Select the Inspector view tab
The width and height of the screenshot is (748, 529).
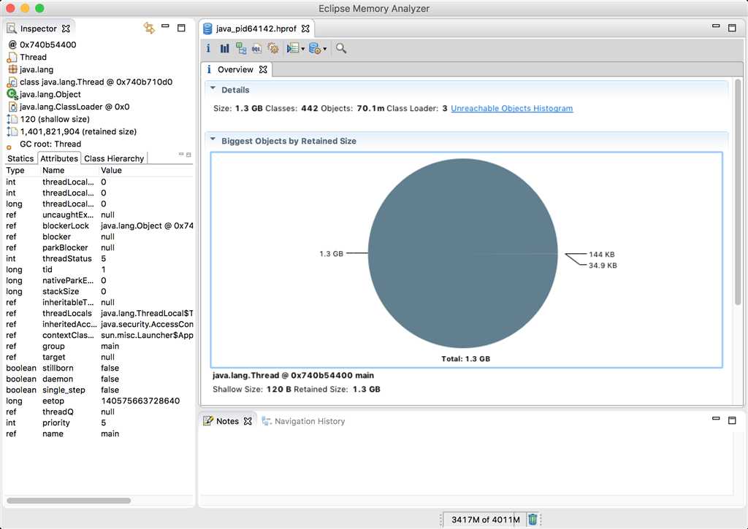[x=38, y=28]
